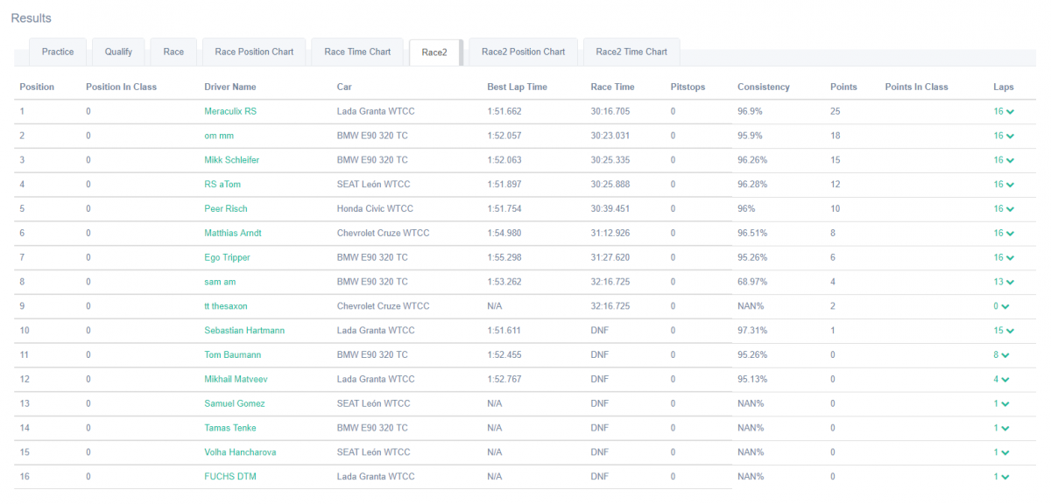
Task: Expand the 8 laps chevron for Tom Baumann
Action: click(x=1004, y=355)
